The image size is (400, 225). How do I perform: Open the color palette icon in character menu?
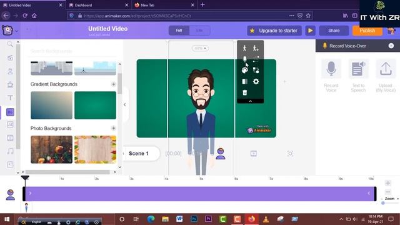(244, 70)
